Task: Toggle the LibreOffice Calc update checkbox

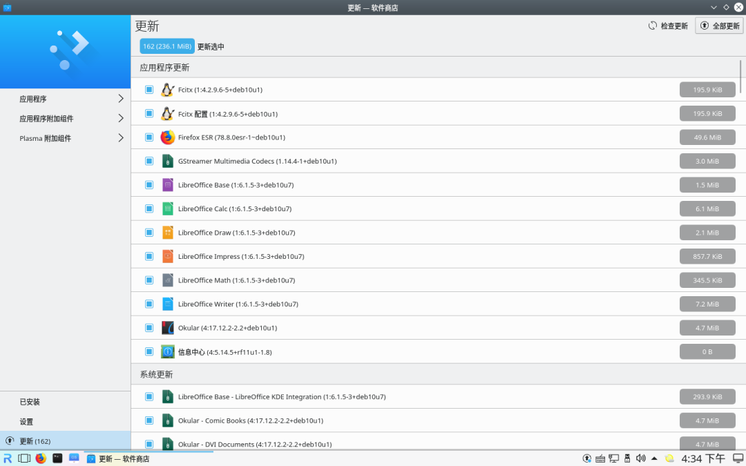Action: (x=149, y=208)
